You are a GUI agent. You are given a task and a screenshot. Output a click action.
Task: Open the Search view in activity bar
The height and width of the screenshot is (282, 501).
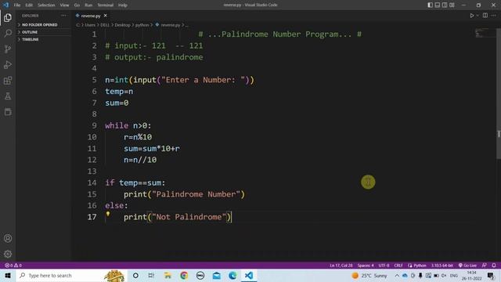(8, 33)
